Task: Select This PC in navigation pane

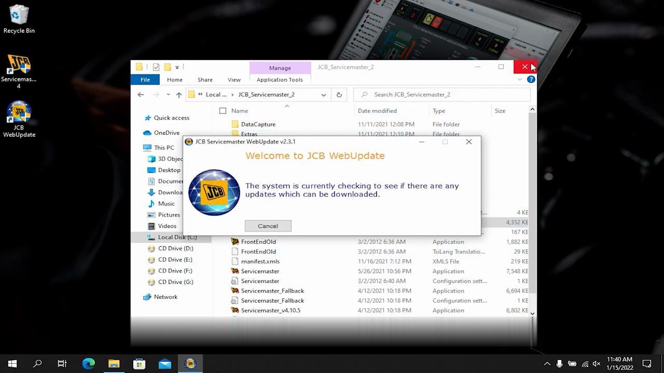Action: [164, 148]
